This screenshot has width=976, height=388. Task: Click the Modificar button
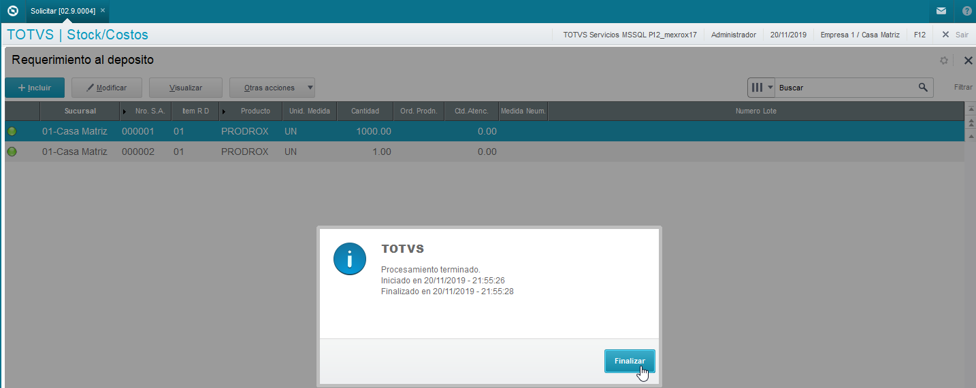(x=108, y=88)
